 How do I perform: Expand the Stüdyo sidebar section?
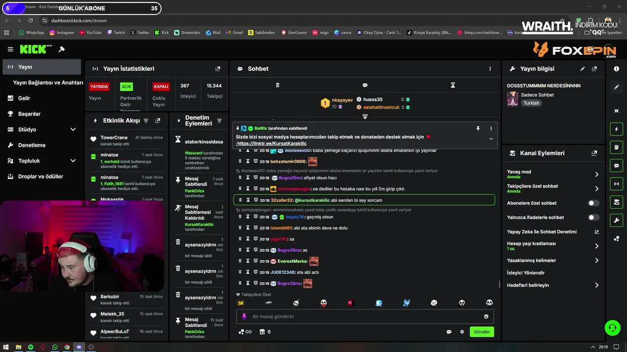[x=73, y=130]
